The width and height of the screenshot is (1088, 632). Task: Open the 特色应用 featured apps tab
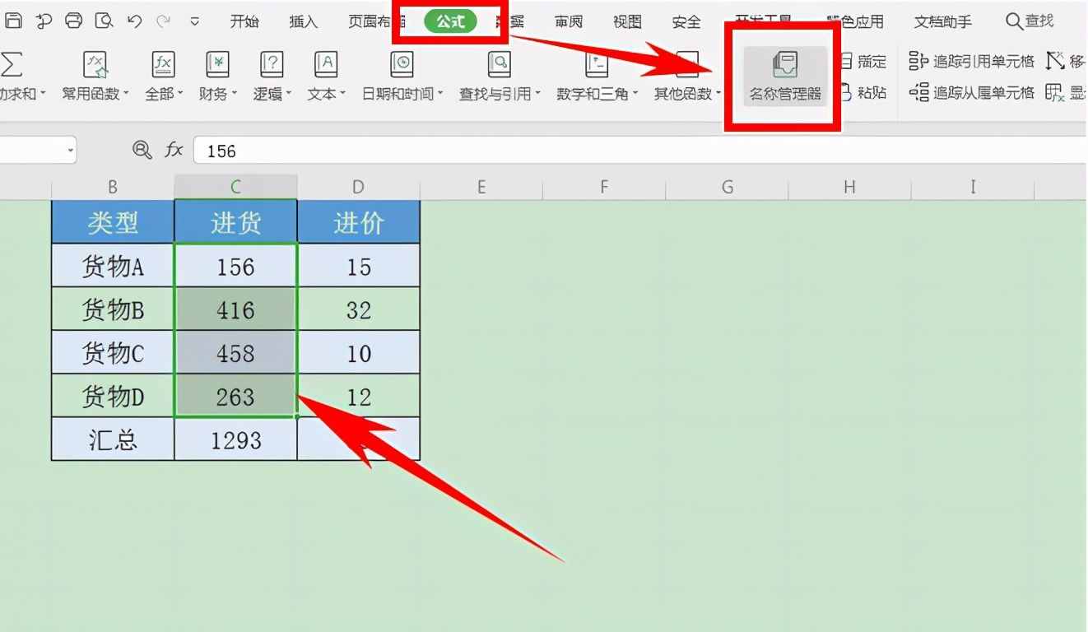855,22
